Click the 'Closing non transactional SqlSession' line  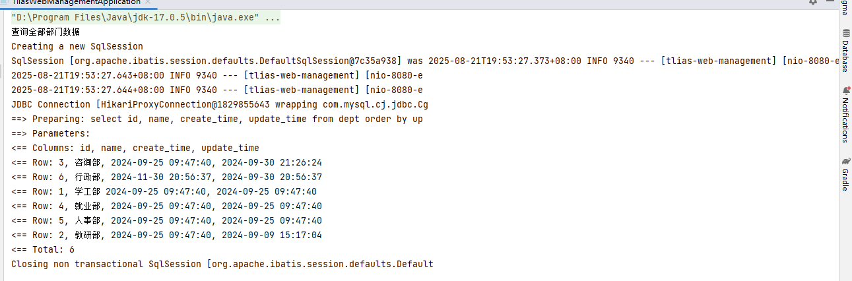(222, 265)
